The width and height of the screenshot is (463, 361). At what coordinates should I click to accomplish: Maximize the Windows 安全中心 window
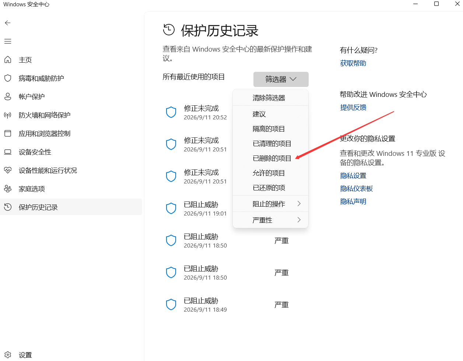click(x=436, y=4)
